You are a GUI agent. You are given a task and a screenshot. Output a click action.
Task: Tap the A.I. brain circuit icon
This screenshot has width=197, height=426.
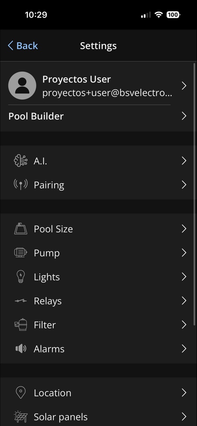tap(20, 161)
